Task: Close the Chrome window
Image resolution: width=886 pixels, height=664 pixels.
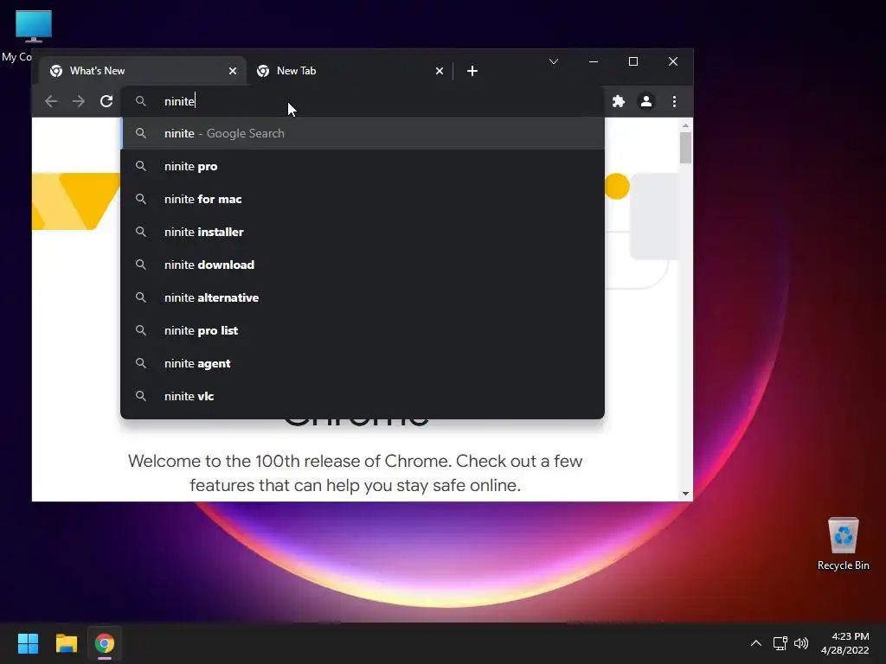Action: pos(673,61)
